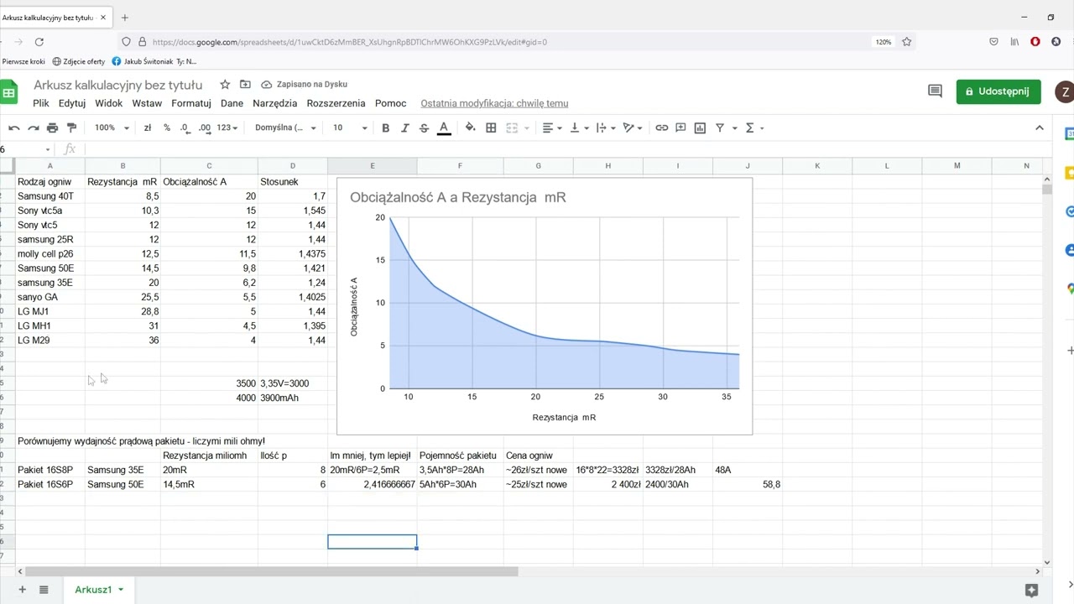
Task: Create a filter
Action: pos(719,128)
